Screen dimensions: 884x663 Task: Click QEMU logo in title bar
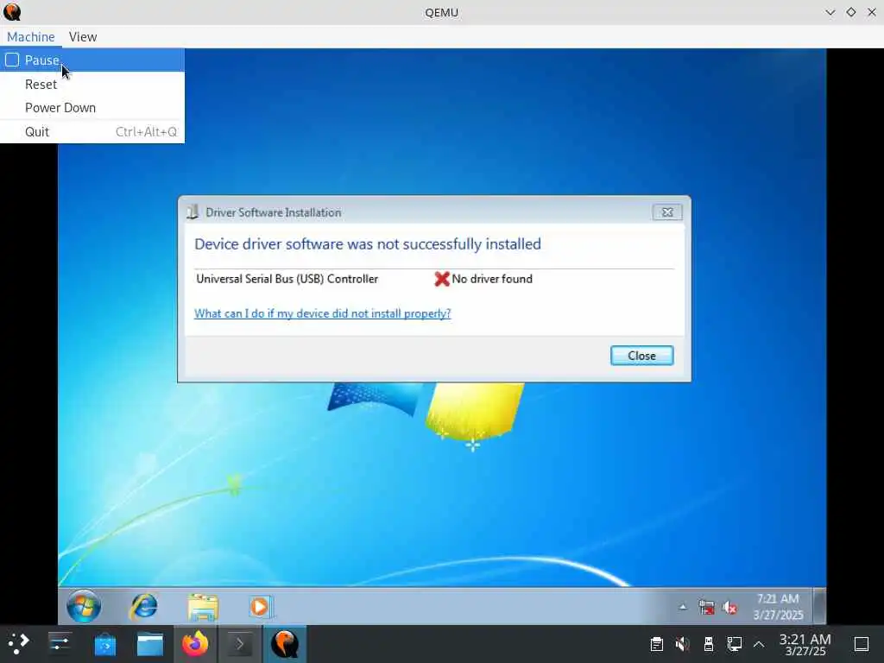click(12, 12)
